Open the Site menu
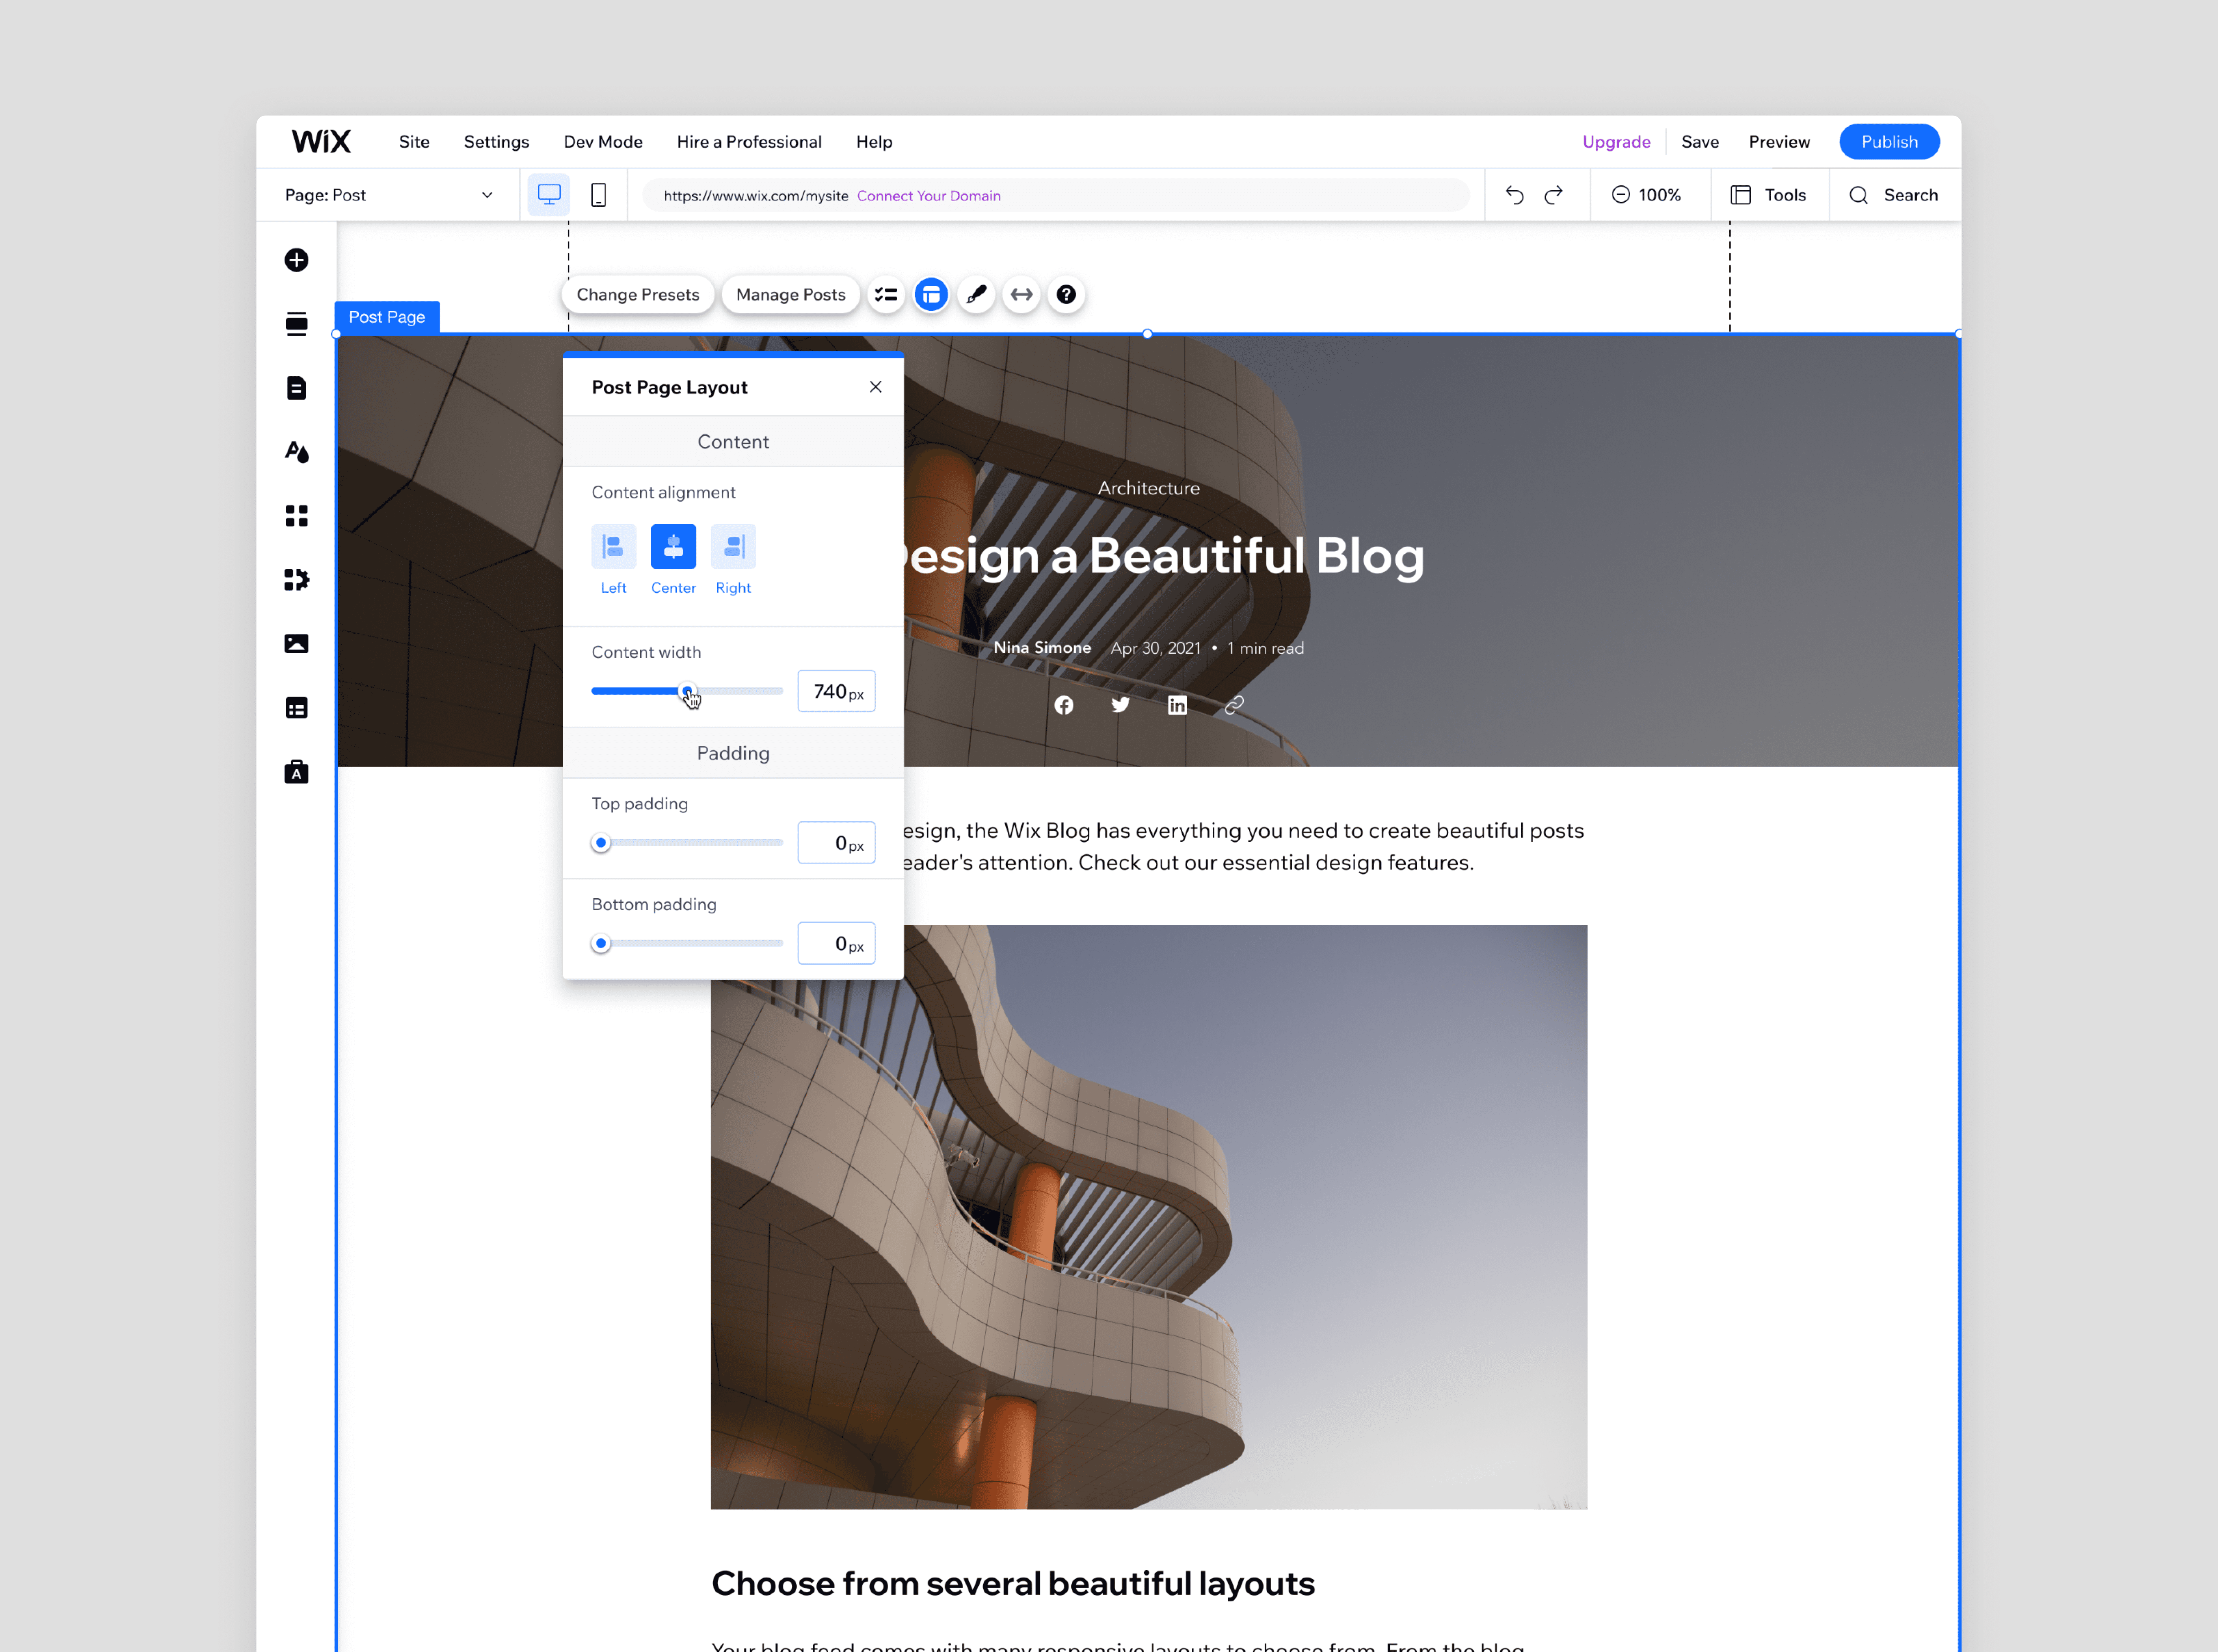 coord(414,142)
